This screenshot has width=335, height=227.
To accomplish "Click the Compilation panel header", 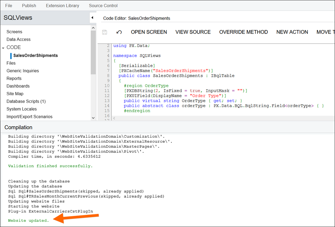I will [18, 128].
